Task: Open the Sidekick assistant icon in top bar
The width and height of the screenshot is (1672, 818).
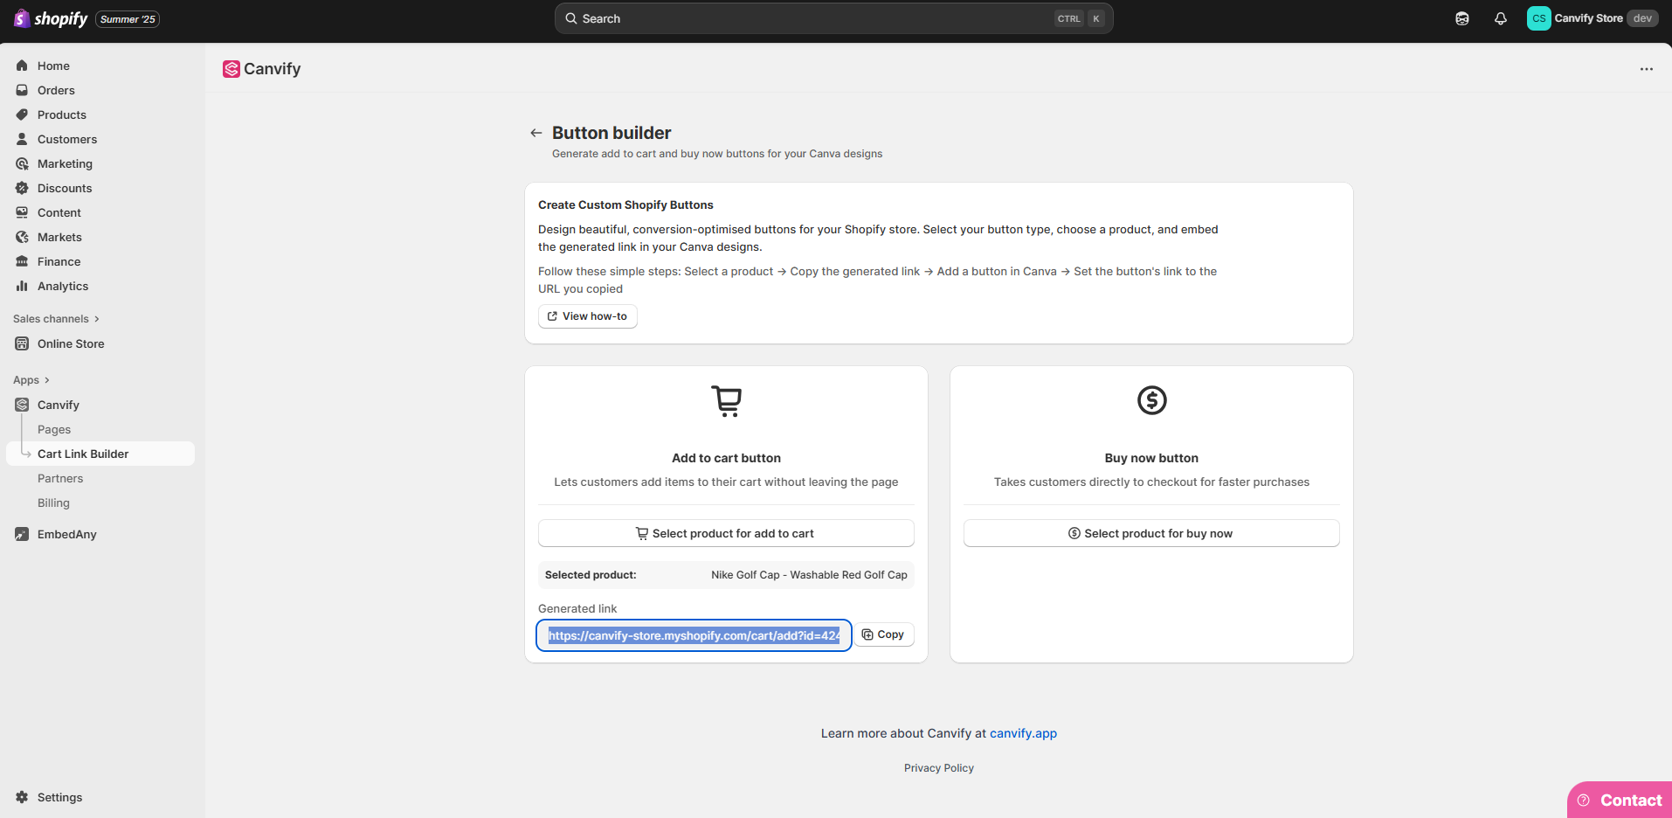Action: coord(1461,18)
